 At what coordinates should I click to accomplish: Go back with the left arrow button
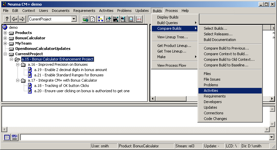pos(15,19)
